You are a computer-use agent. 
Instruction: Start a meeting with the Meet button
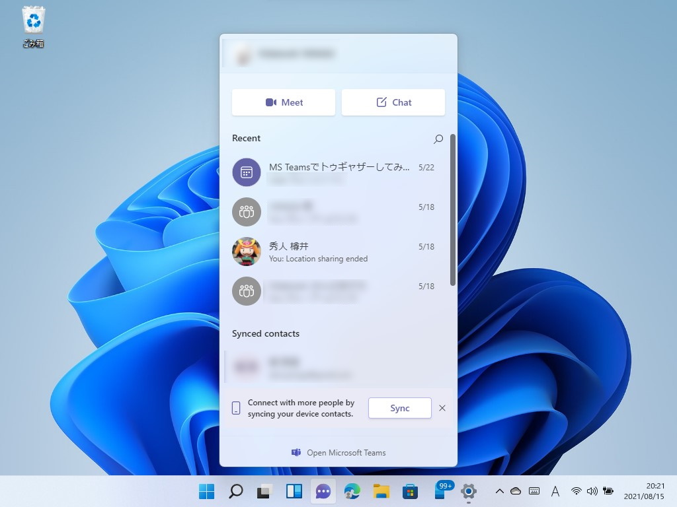[283, 102]
